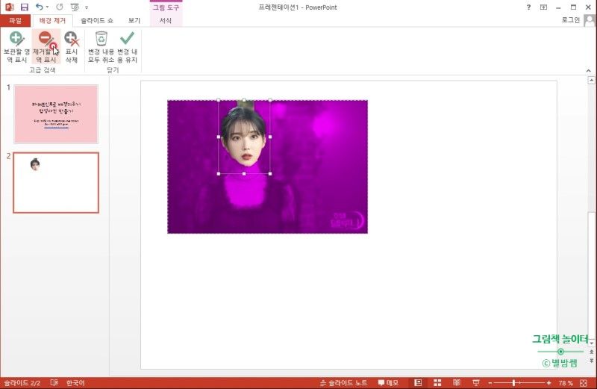Select slide 2 thumbnail
The image size is (597, 389).
pyautogui.click(x=56, y=182)
